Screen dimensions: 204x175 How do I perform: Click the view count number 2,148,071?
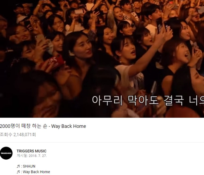pyautogui.click(x=23, y=135)
